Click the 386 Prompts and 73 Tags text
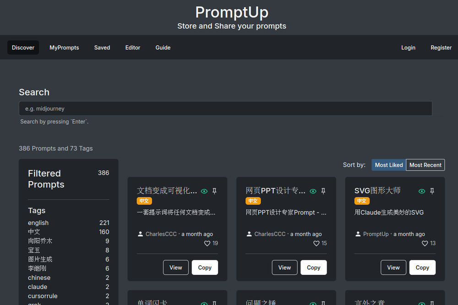This screenshot has height=305, width=458. click(x=56, y=149)
